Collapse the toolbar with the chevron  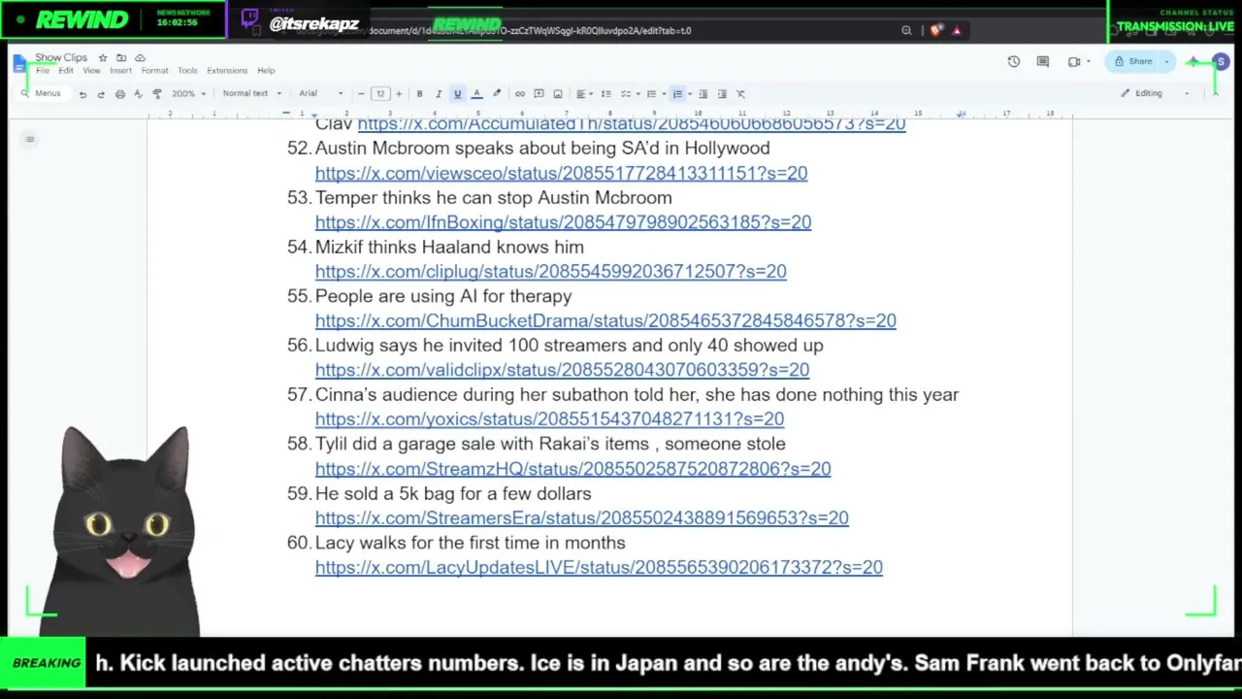coord(1215,94)
